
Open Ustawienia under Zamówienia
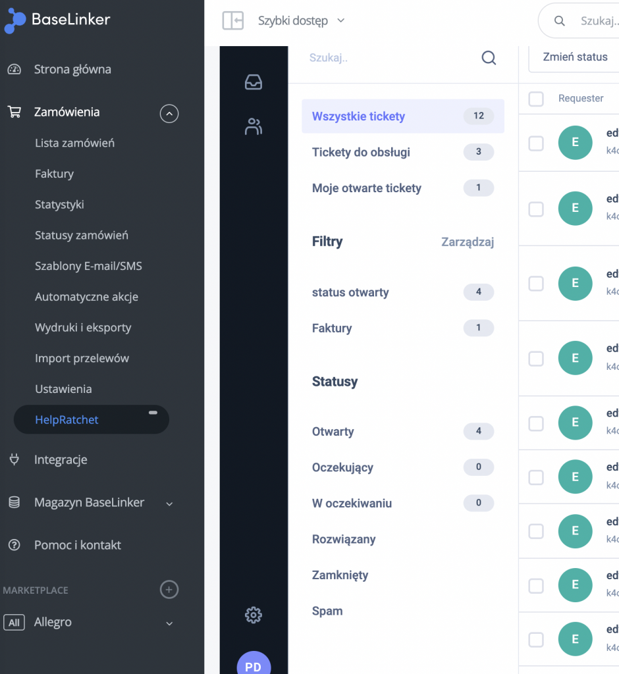[63, 389]
